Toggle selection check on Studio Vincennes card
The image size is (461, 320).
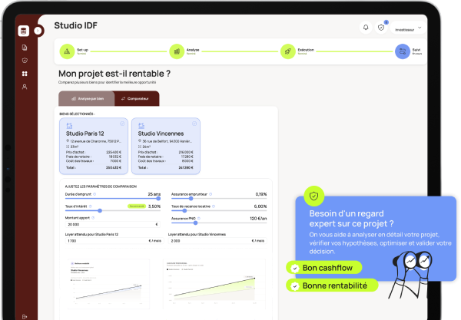click(194, 124)
